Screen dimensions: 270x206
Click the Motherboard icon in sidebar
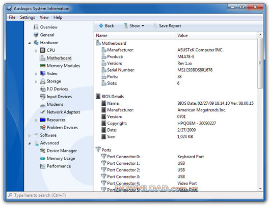pyautogui.click(x=42, y=58)
